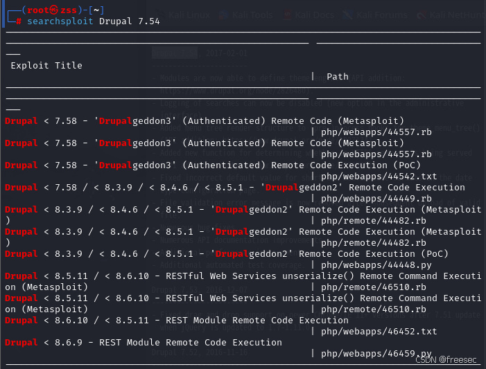
Task: Click the 'Exploit Title' column header
Action: (x=46, y=66)
